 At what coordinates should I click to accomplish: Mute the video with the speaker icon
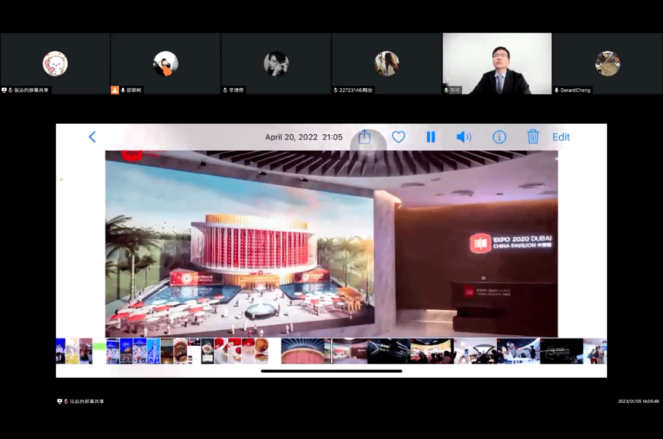pyautogui.click(x=463, y=137)
